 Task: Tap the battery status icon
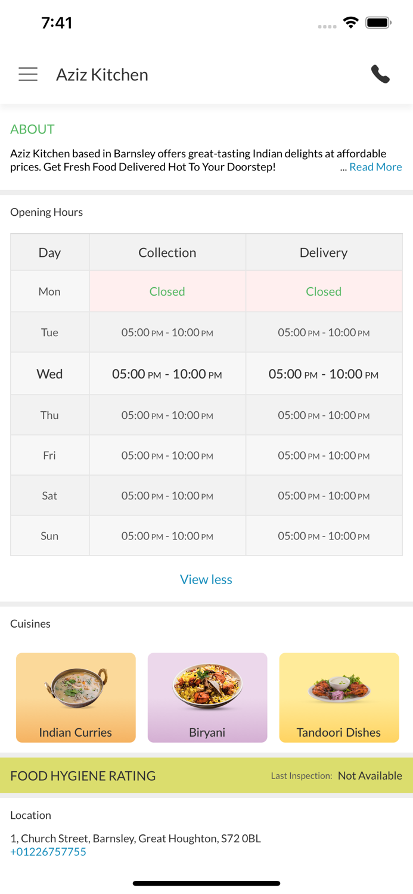pos(378,23)
